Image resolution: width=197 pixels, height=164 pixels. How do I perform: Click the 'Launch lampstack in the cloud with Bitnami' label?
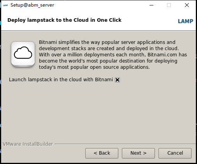[x=61, y=80]
